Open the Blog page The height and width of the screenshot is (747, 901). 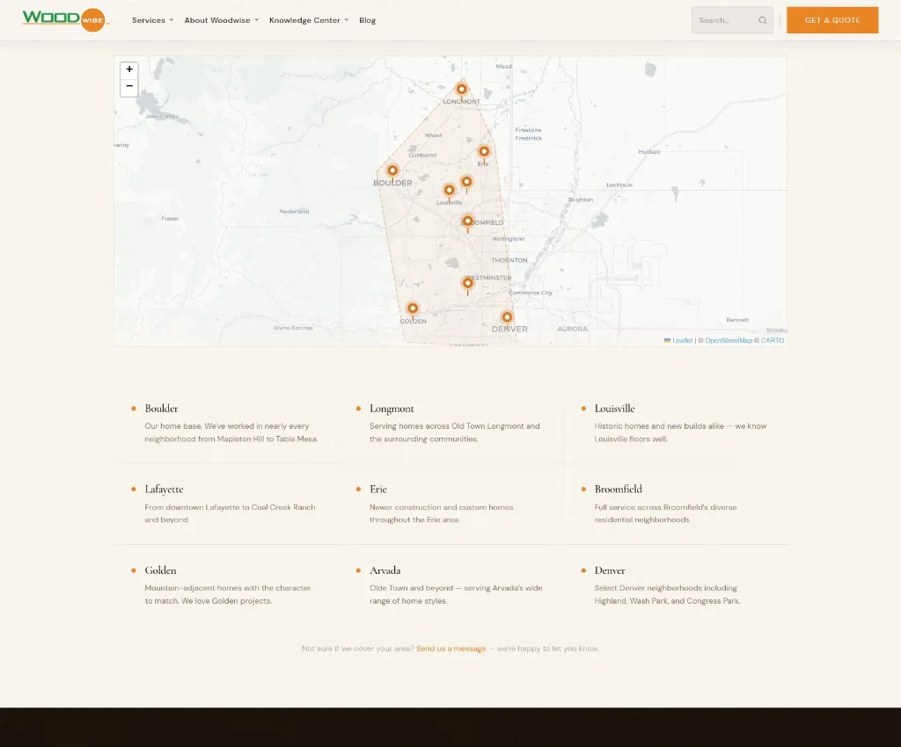[x=367, y=19]
